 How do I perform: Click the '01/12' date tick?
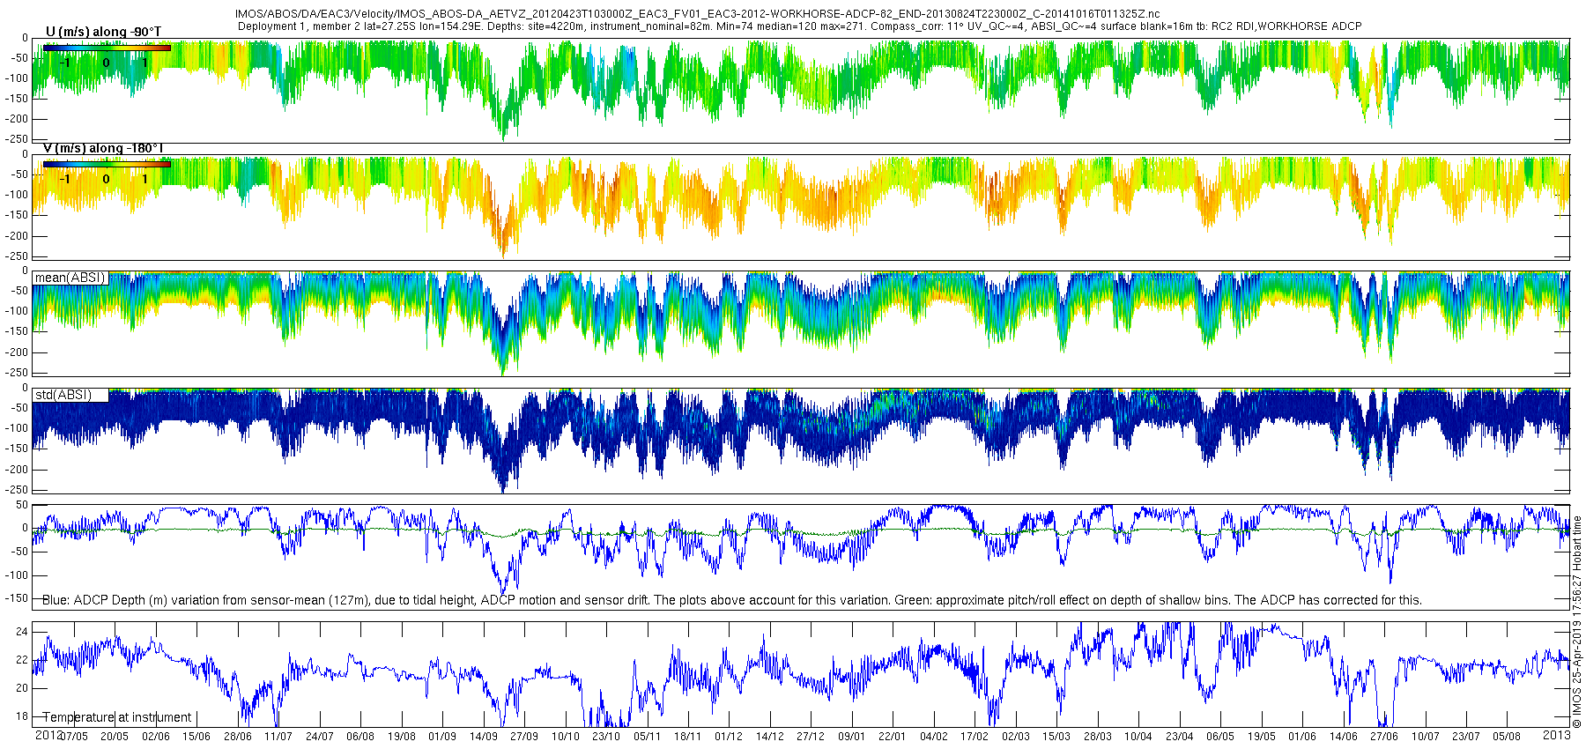(729, 737)
